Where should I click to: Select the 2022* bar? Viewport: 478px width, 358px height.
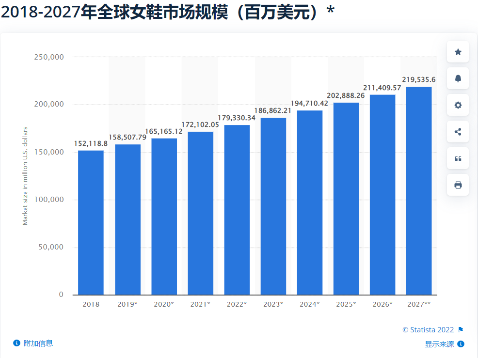[237, 210]
